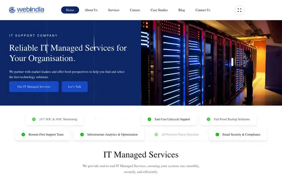The height and width of the screenshot is (176, 282).
Task: Select Infrastructure Analytics & Optimization text
Action: tap(112, 135)
